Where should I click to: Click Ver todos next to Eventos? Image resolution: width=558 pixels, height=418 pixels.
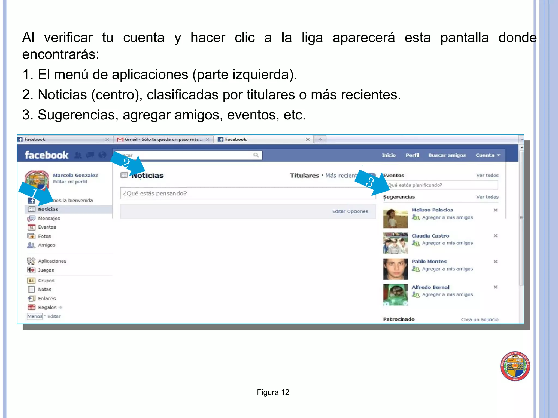tap(487, 175)
